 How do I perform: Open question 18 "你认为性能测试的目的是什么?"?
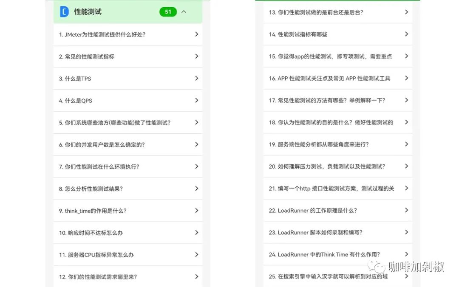tap(338, 122)
